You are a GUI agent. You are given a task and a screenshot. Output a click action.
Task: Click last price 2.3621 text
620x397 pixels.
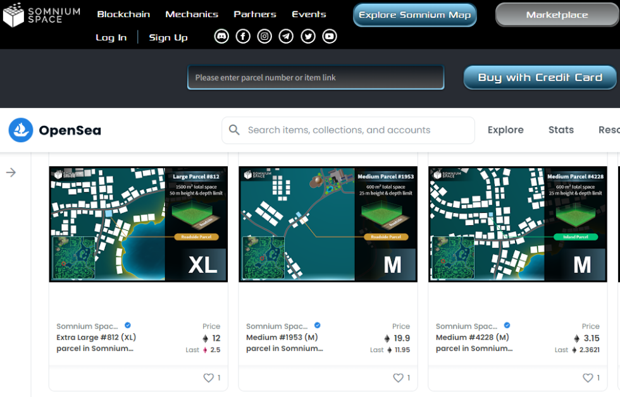coord(589,350)
